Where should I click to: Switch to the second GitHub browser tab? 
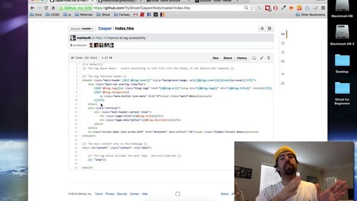[119, 1]
